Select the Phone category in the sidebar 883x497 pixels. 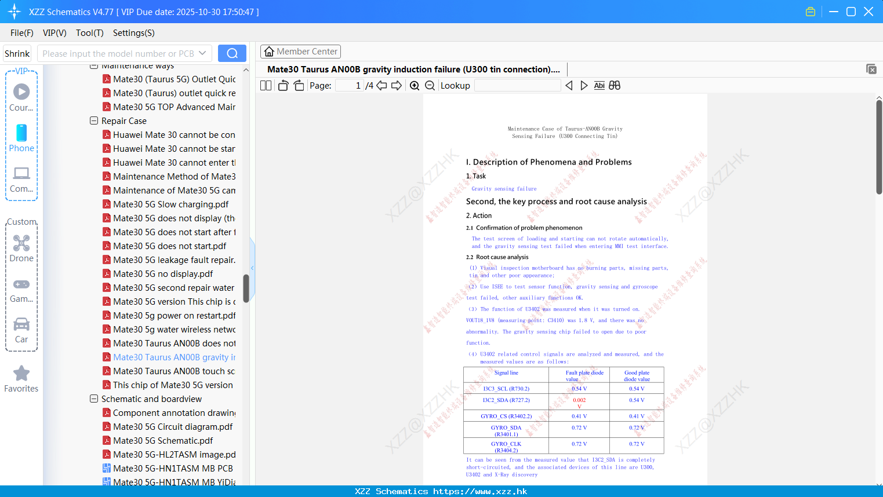click(x=21, y=138)
